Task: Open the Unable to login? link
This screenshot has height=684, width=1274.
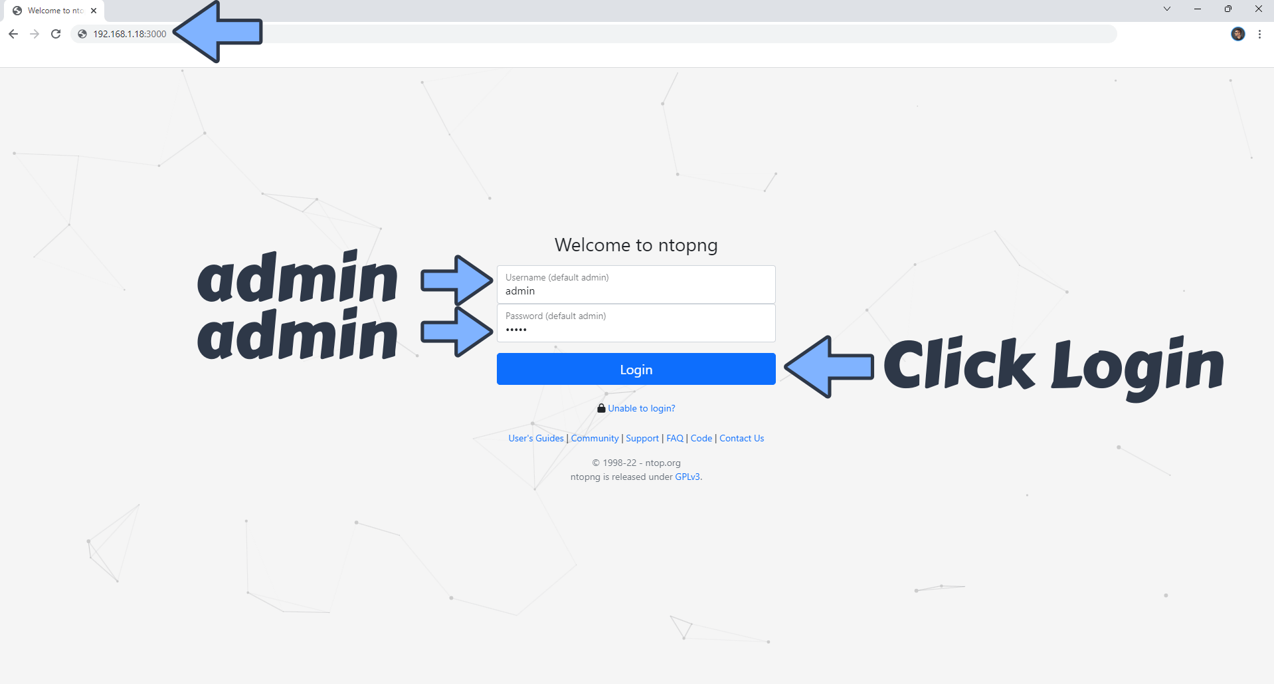Action: coord(641,408)
